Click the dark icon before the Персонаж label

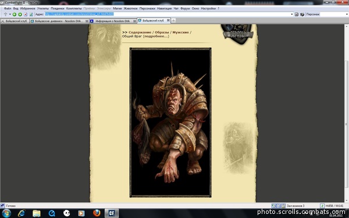[x=302, y=14]
